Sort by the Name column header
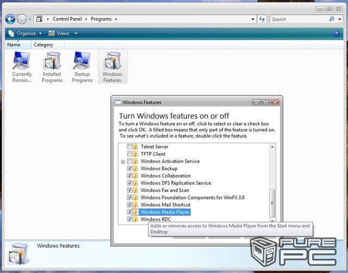Screen dimensions: 348x273 point(18,45)
